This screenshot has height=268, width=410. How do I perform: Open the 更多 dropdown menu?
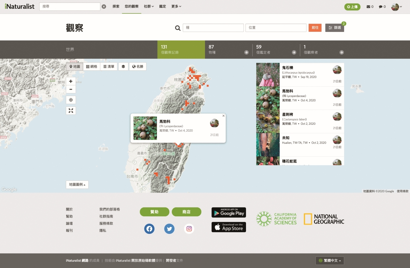(176, 6)
